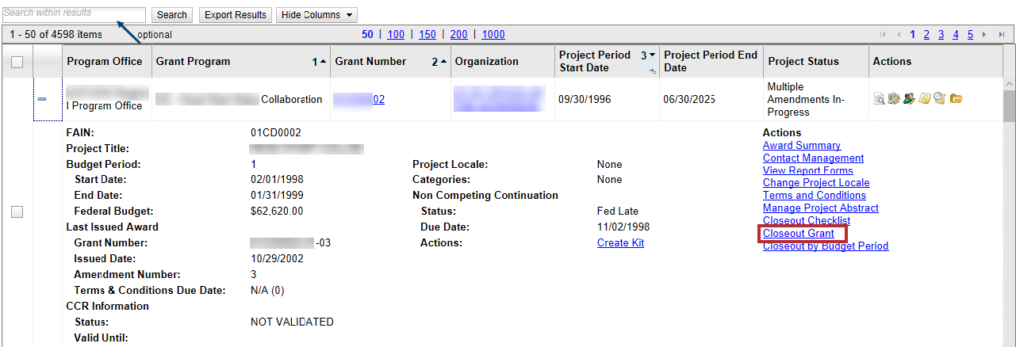Open the Closeout Grant link
1016x347 pixels.
799,234
